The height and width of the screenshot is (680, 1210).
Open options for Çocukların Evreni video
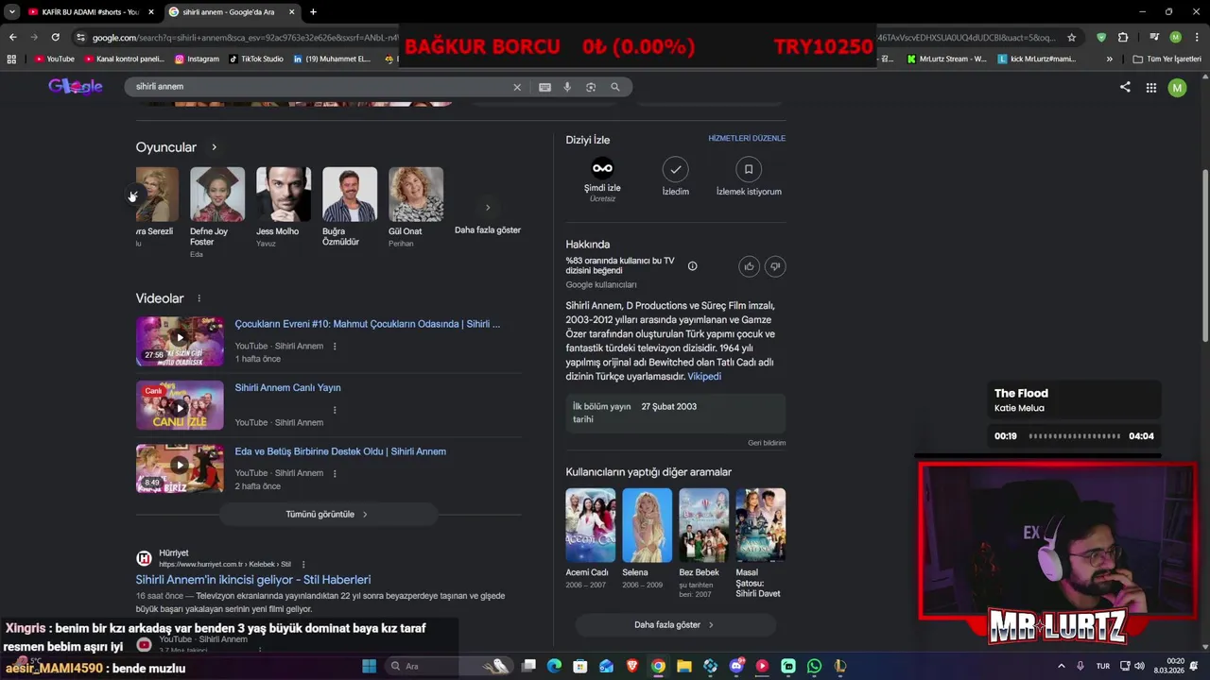pos(335,347)
